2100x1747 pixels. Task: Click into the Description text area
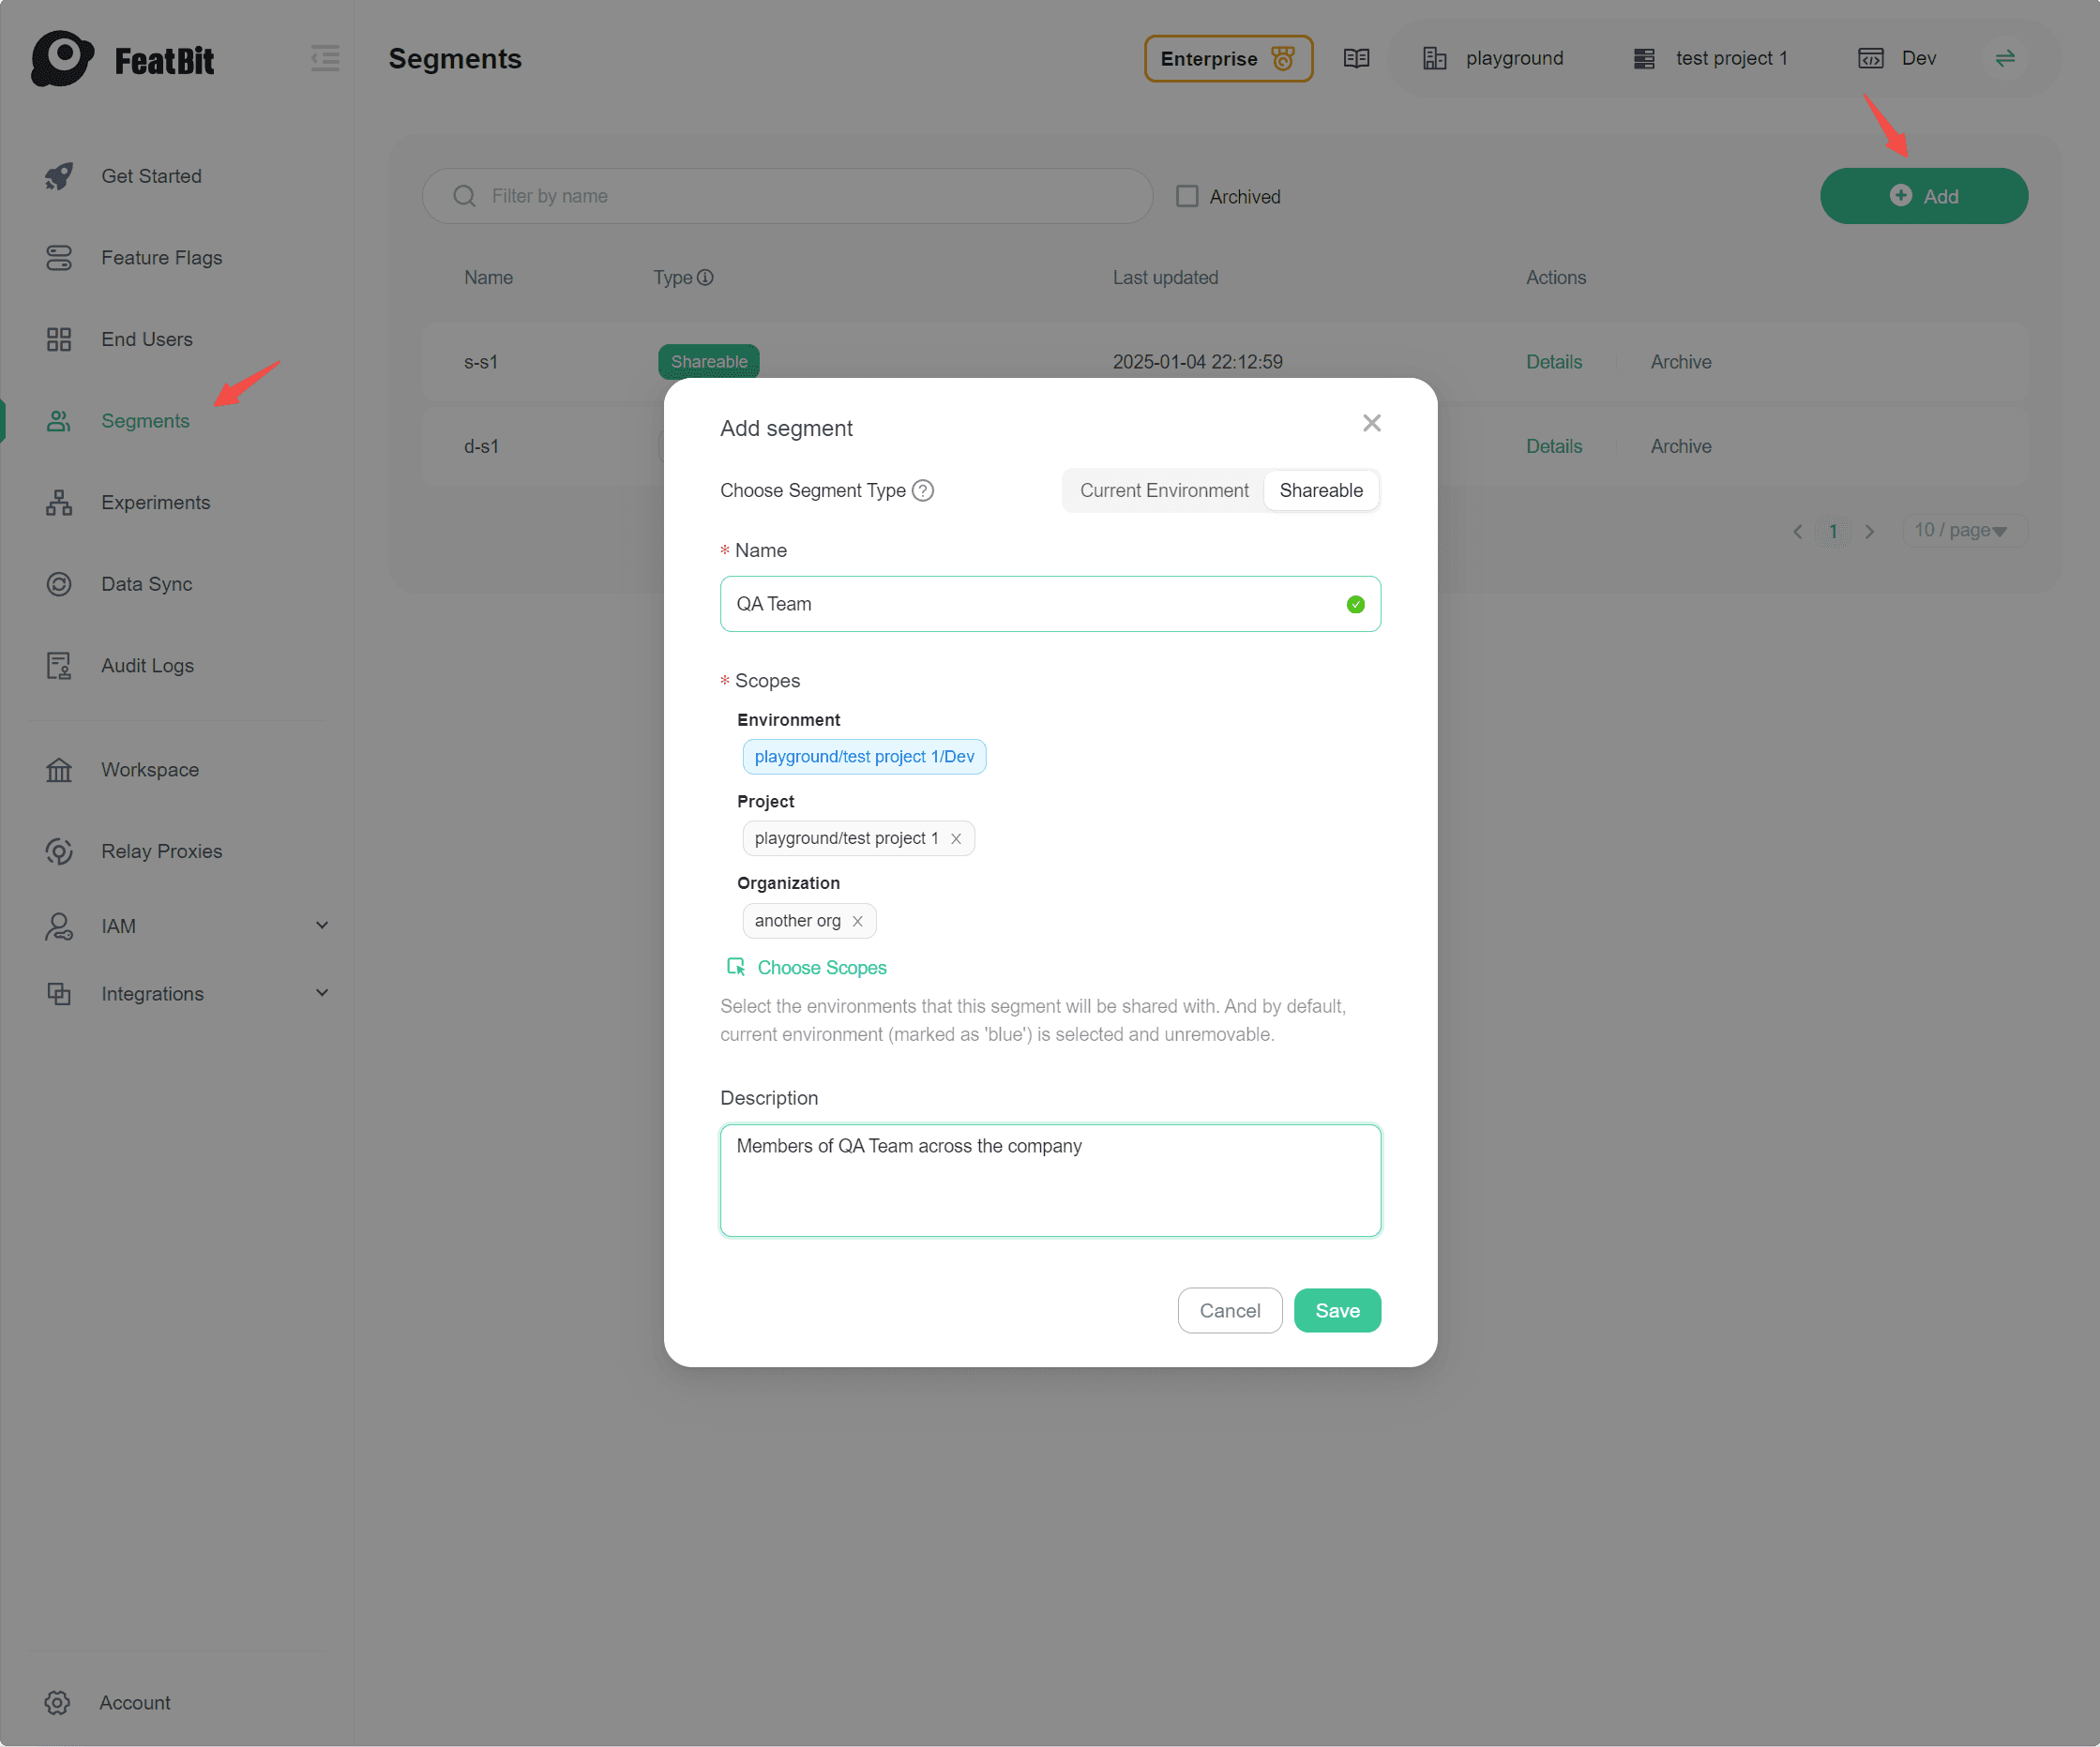click(x=1050, y=1180)
